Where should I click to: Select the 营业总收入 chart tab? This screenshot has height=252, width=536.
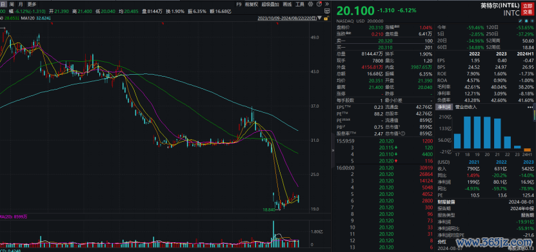click(466, 107)
